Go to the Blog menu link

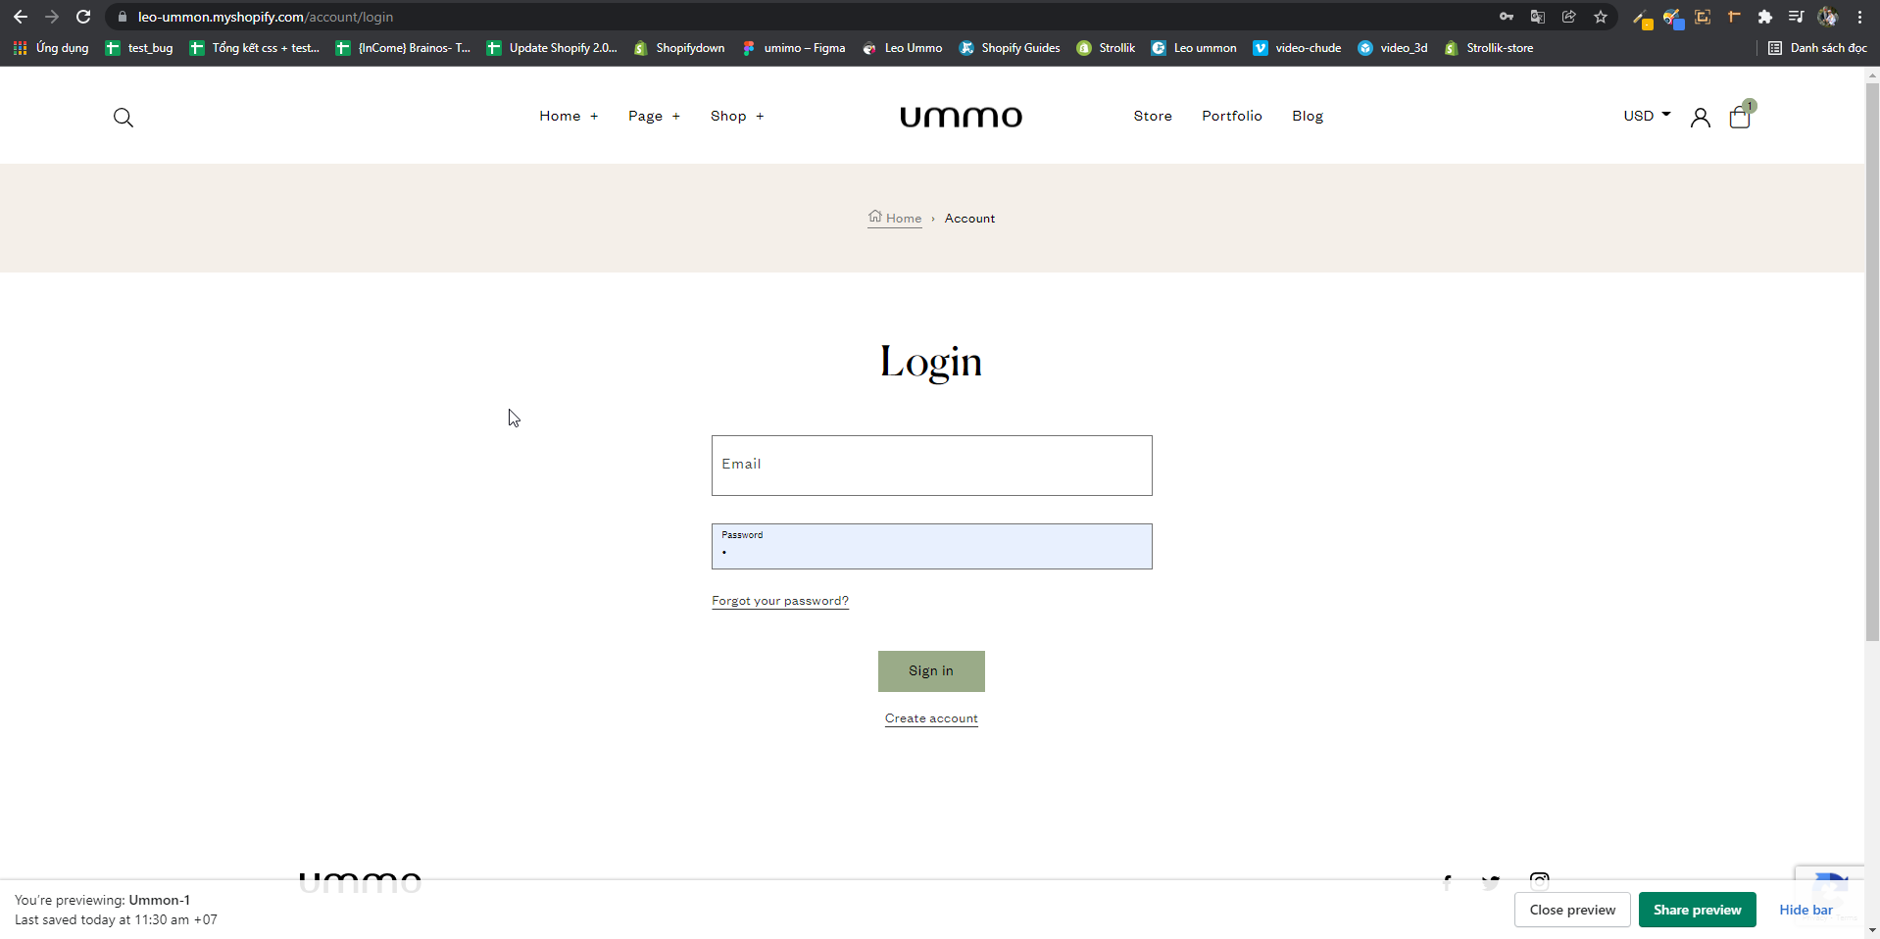[1308, 116]
